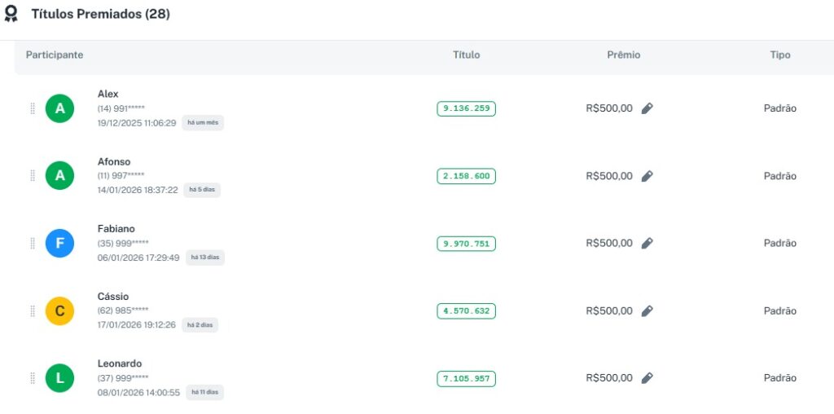This screenshot has width=834, height=414.
Task: Click Fabiano's blue F avatar
Action: pyautogui.click(x=59, y=243)
